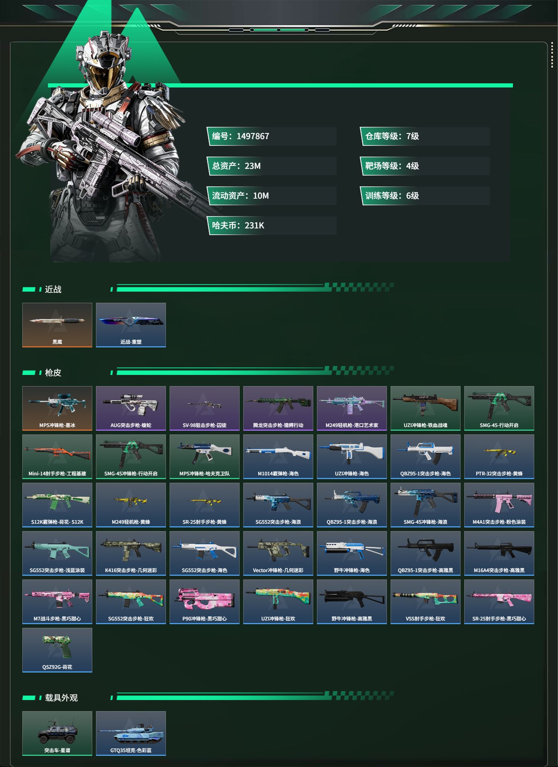Select the 近战-重塑 melee skin card
This screenshot has width=558, height=767.
pos(131,325)
